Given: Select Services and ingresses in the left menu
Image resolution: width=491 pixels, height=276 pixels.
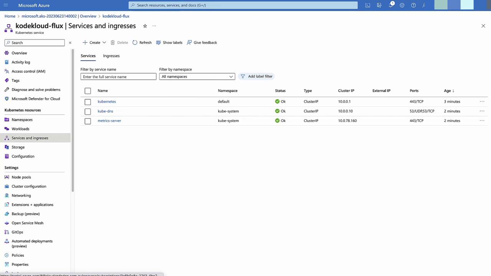Looking at the screenshot, I should coord(35,138).
